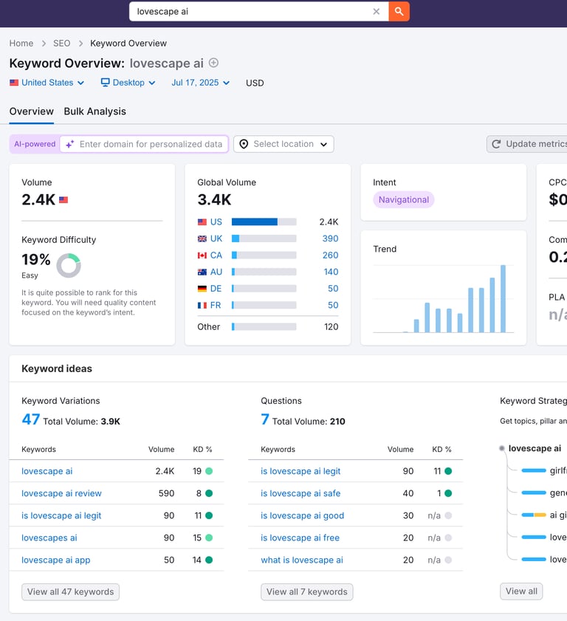
Task: Click the grey n/a dot for what is lovescape ai
Action: coord(448,560)
